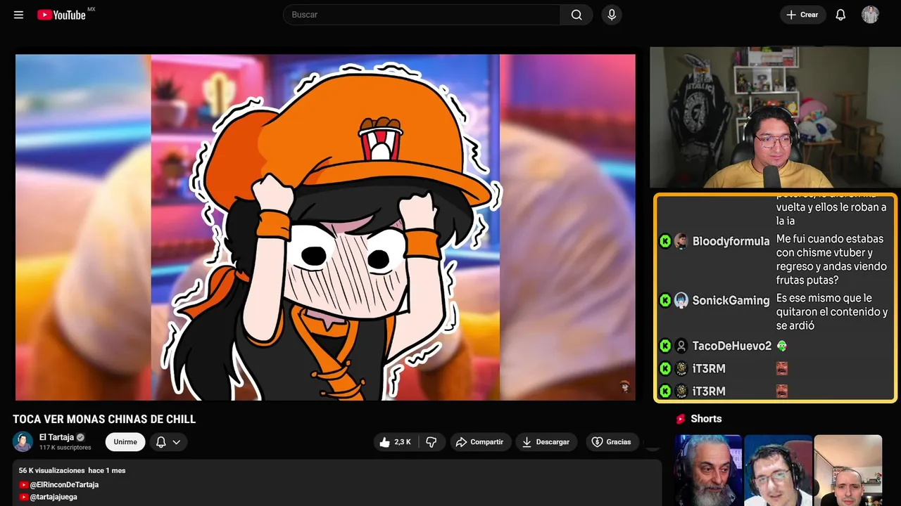Viewport: 901px width, 506px height.
Task: Click Bloodyformula's chat message text
Action: pos(830,259)
